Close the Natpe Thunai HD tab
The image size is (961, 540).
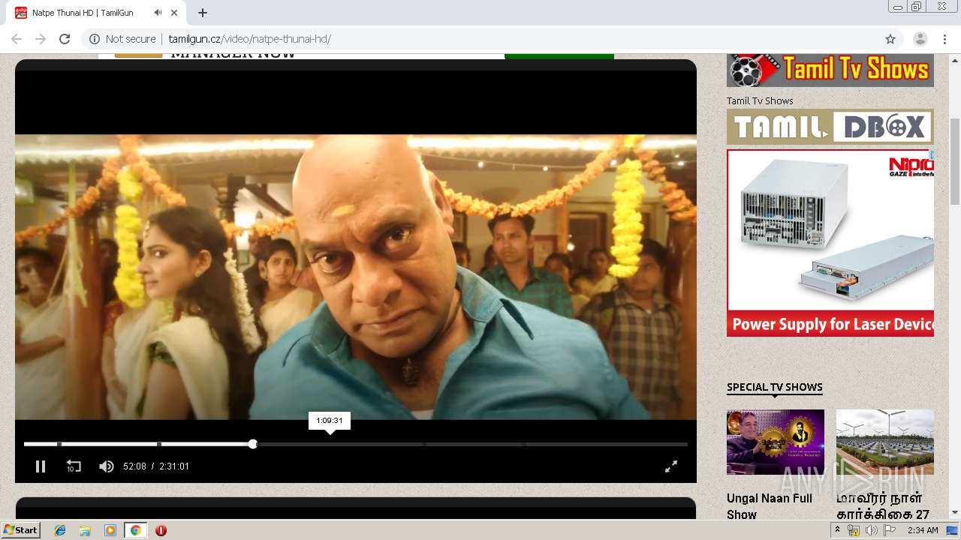pyautogui.click(x=175, y=13)
